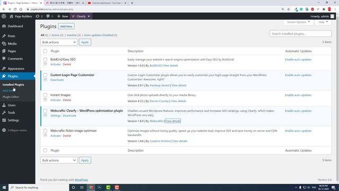Viewport: 339px width, 191px height.
Task: Switch to the YouTube Channel dashboard tab
Action: point(107,3)
